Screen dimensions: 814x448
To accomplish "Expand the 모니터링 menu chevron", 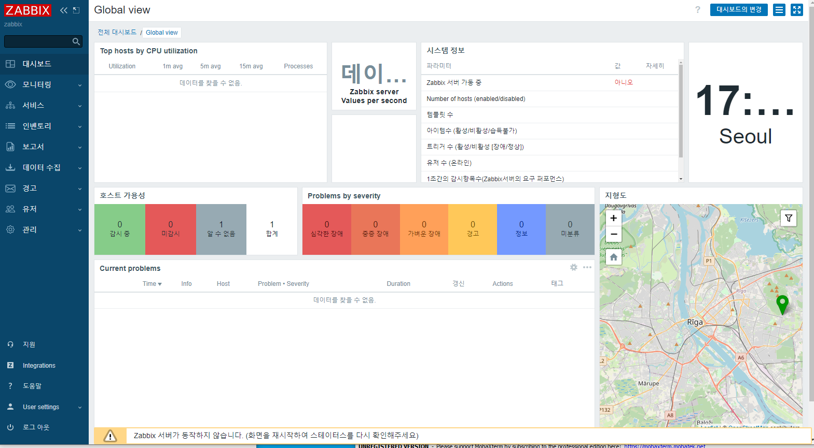I will [80, 85].
